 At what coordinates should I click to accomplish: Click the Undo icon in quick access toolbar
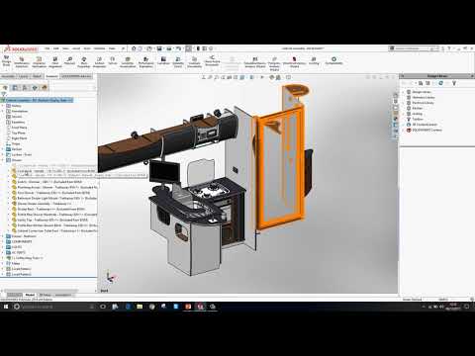178,48
